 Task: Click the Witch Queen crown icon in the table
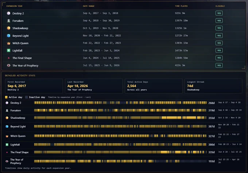[8, 43]
